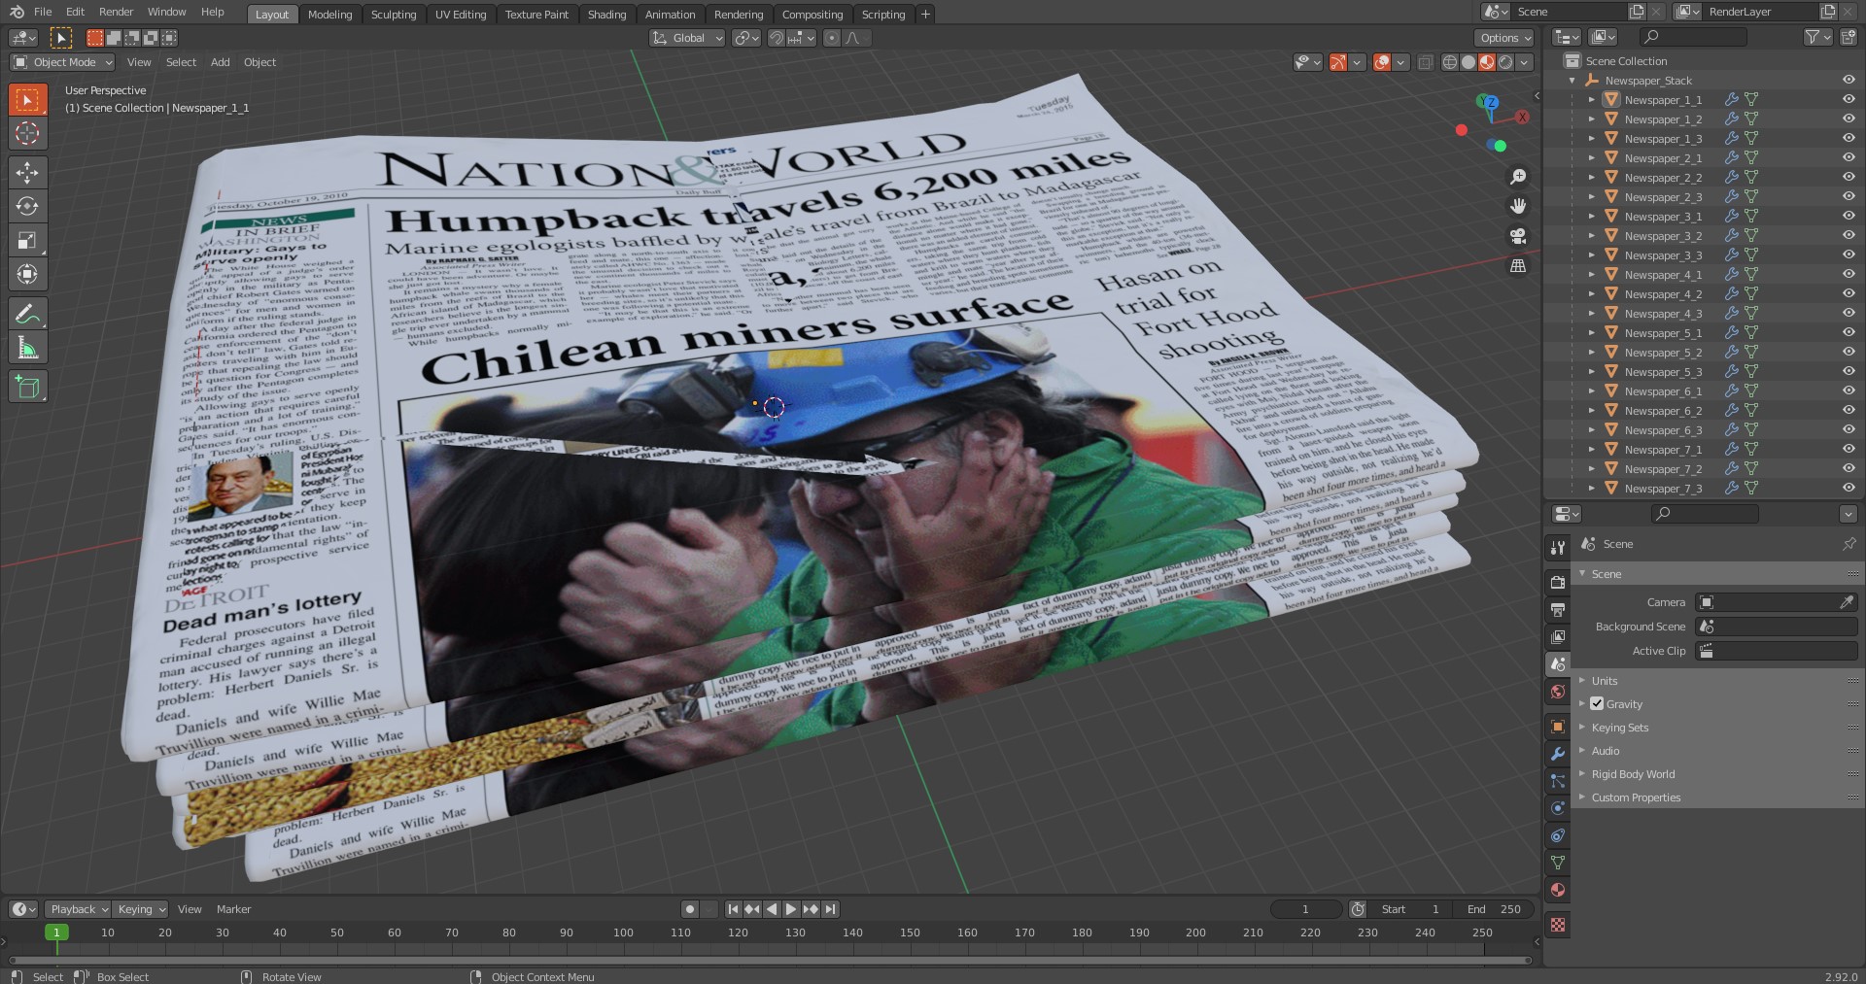Click the End frame field
The height and width of the screenshot is (984, 1866).
tap(1494, 909)
